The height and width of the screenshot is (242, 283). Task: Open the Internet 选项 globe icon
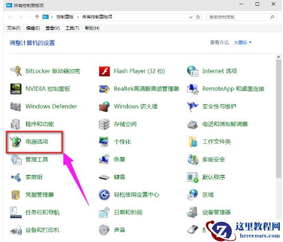pos(193,71)
